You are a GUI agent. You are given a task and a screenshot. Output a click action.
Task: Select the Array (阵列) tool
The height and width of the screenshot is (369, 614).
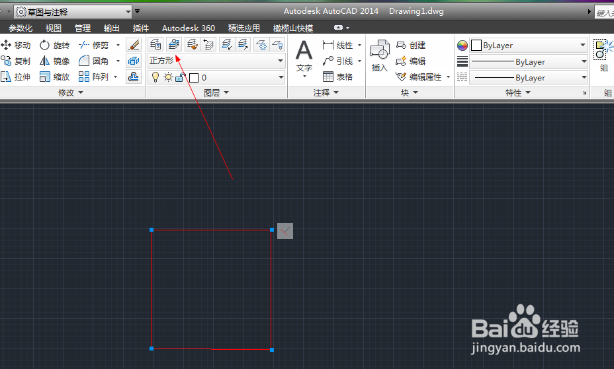[x=93, y=77]
